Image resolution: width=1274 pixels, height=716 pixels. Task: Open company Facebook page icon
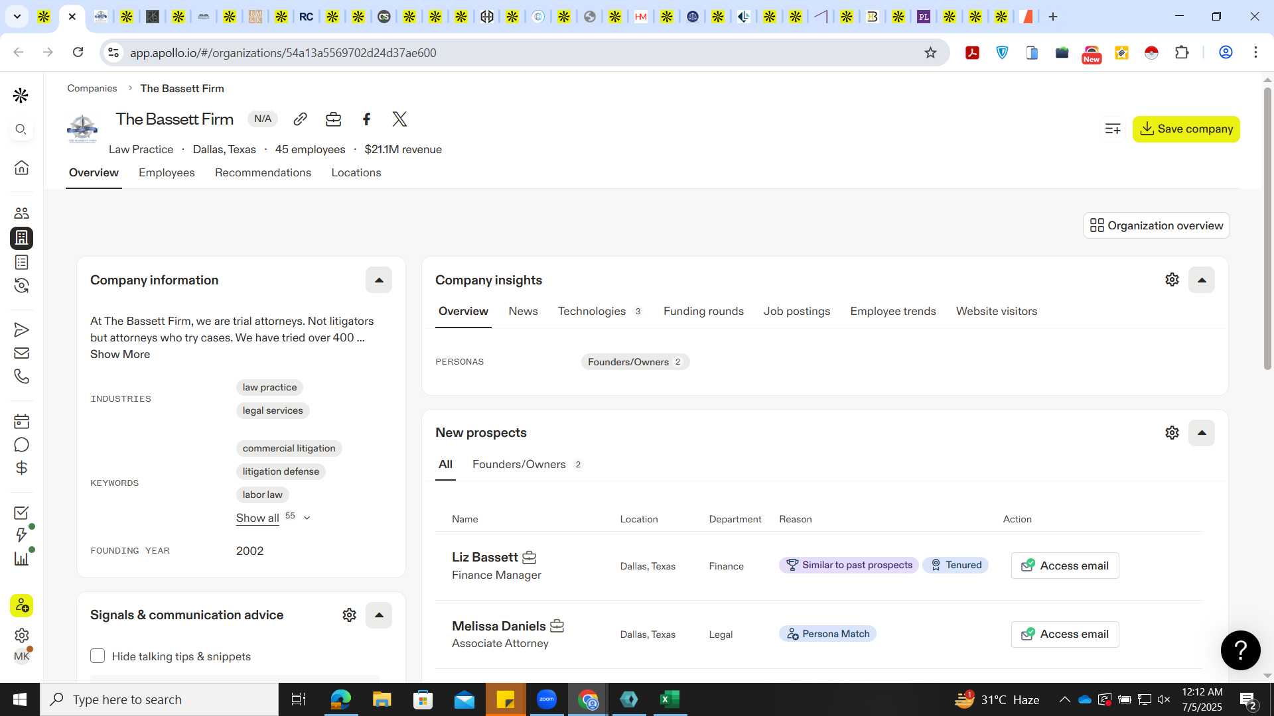point(366,119)
